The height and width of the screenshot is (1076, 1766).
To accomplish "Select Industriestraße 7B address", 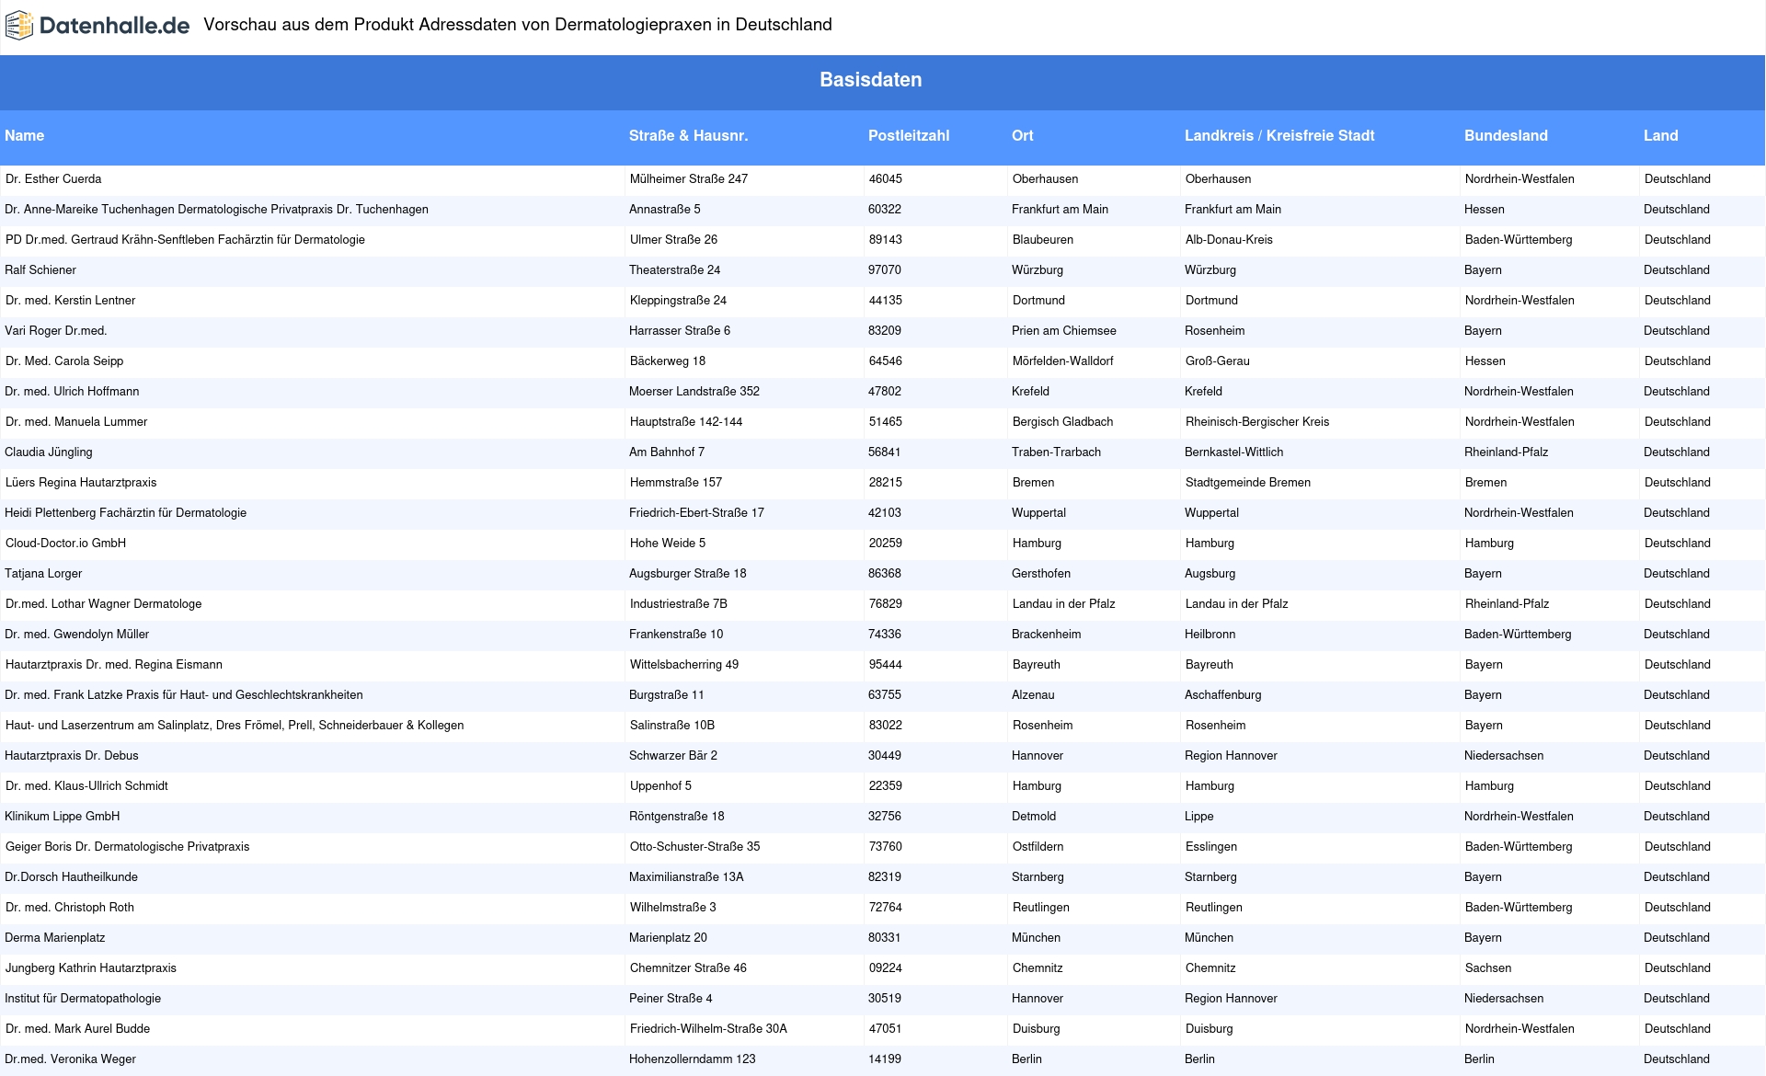I will tap(679, 604).
